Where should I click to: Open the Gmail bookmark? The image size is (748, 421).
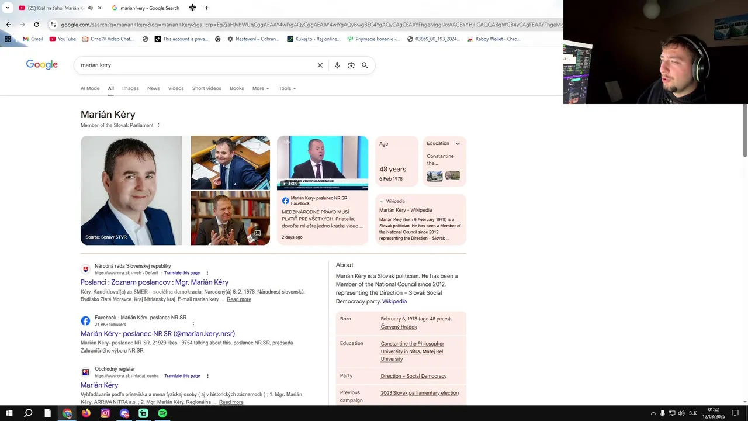point(32,39)
